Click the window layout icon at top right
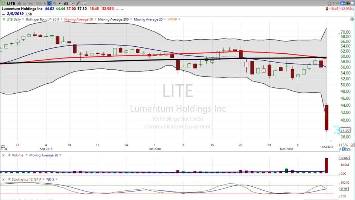This screenshot has width=355, height=200. point(352,3)
